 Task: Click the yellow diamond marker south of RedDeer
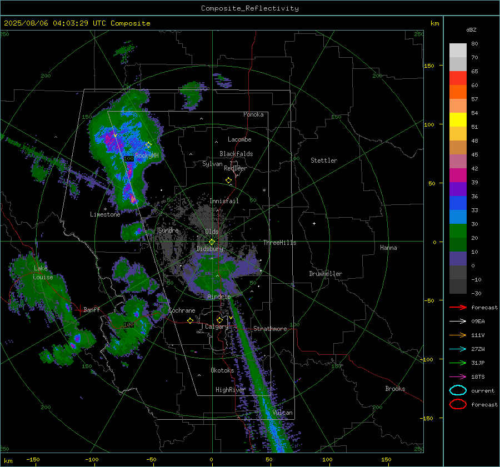click(228, 180)
